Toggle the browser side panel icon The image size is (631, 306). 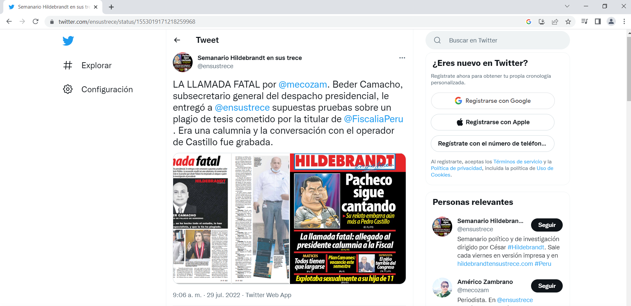(598, 22)
